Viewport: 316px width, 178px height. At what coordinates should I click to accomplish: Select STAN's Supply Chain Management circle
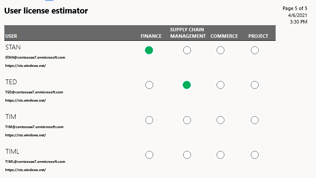click(x=187, y=50)
